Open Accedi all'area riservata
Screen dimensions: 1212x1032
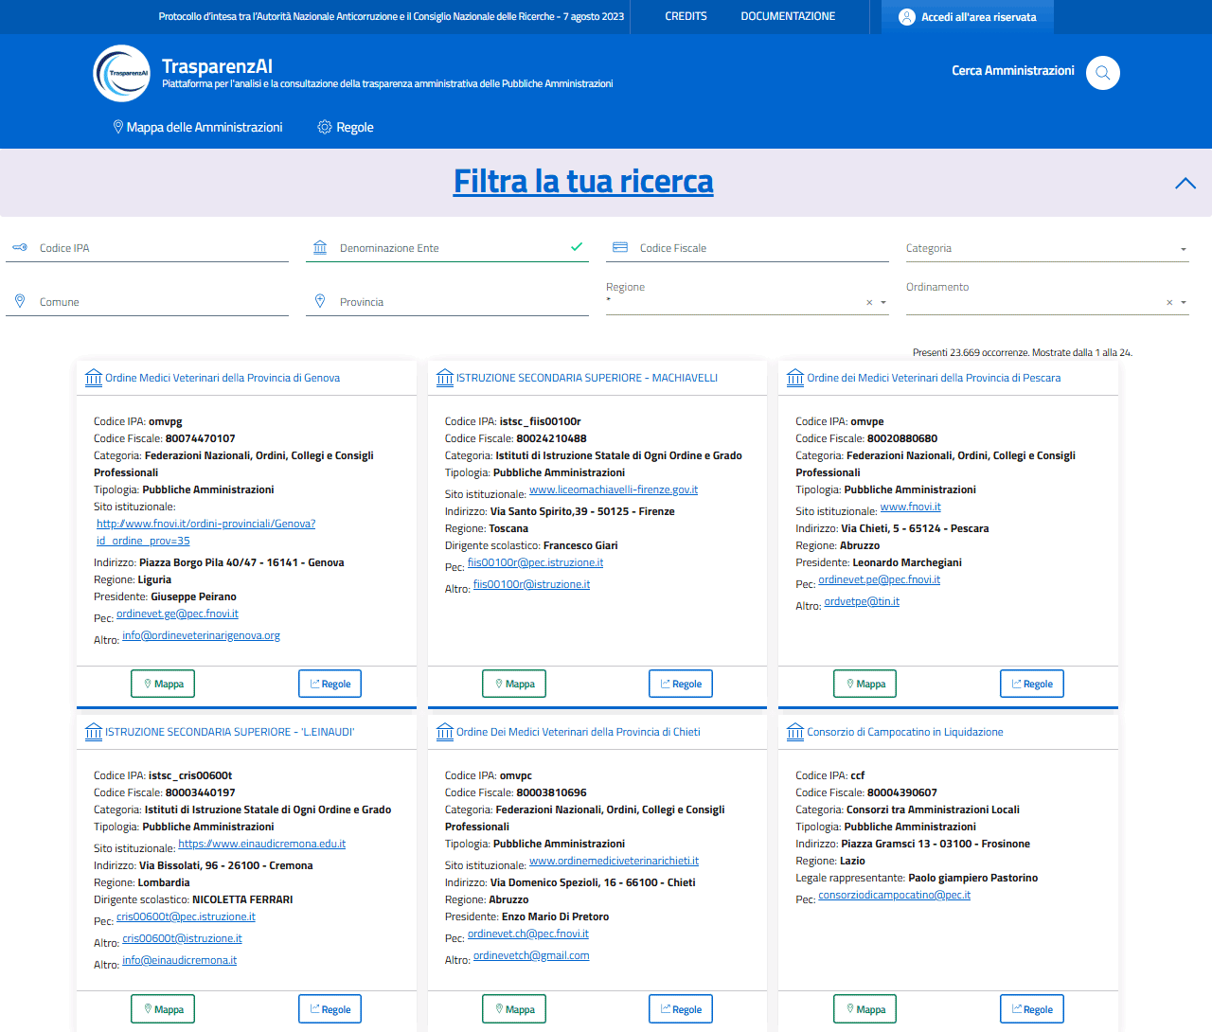(x=968, y=17)
